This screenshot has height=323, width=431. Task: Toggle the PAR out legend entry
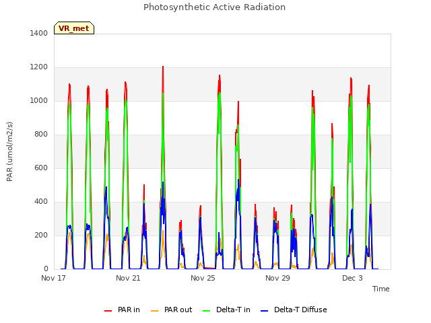tap(171, 310)
